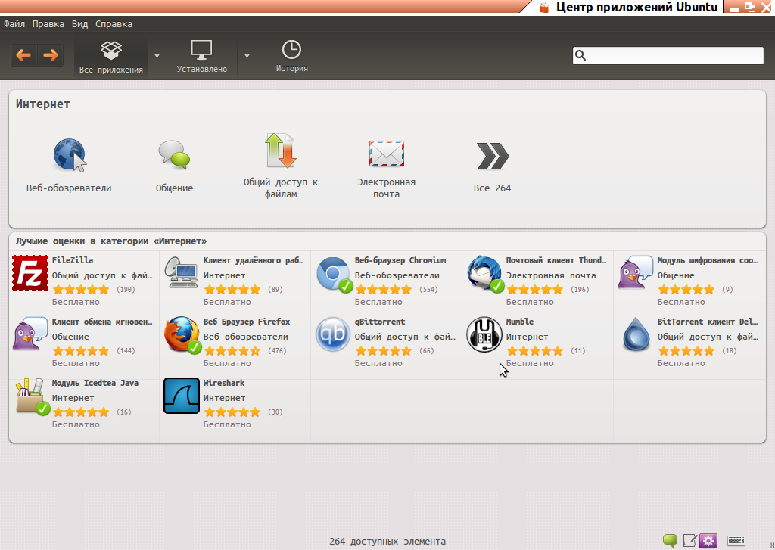This screenshot has width=775, height=550.
Task: Click the (66) review count for qBittorrent
Action: (427, 351)
